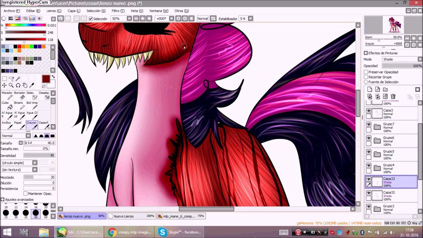Choose the Selec. selection pen tool

[x=32, y=95]
